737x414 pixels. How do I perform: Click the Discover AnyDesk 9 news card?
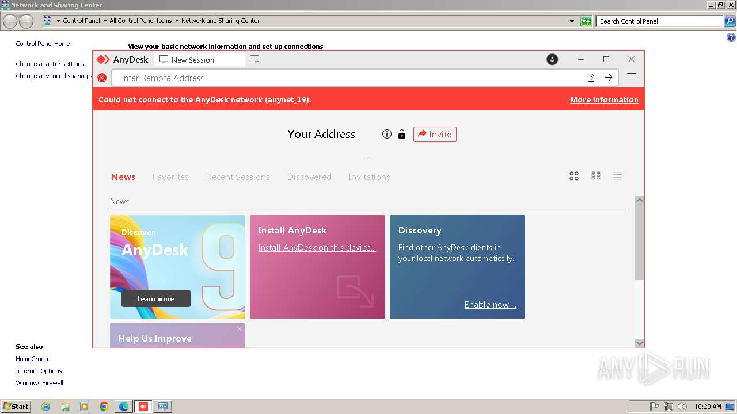(x=177, y=267)
